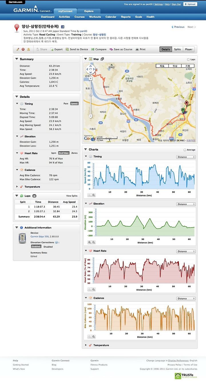Click the red finish map marker
This screenshot has width=206, height=391.
point(187,103)
